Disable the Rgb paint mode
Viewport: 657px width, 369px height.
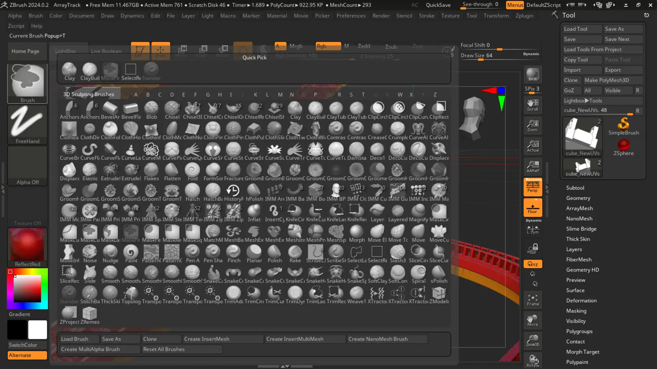pyautogui.click(x=328, y=46)
